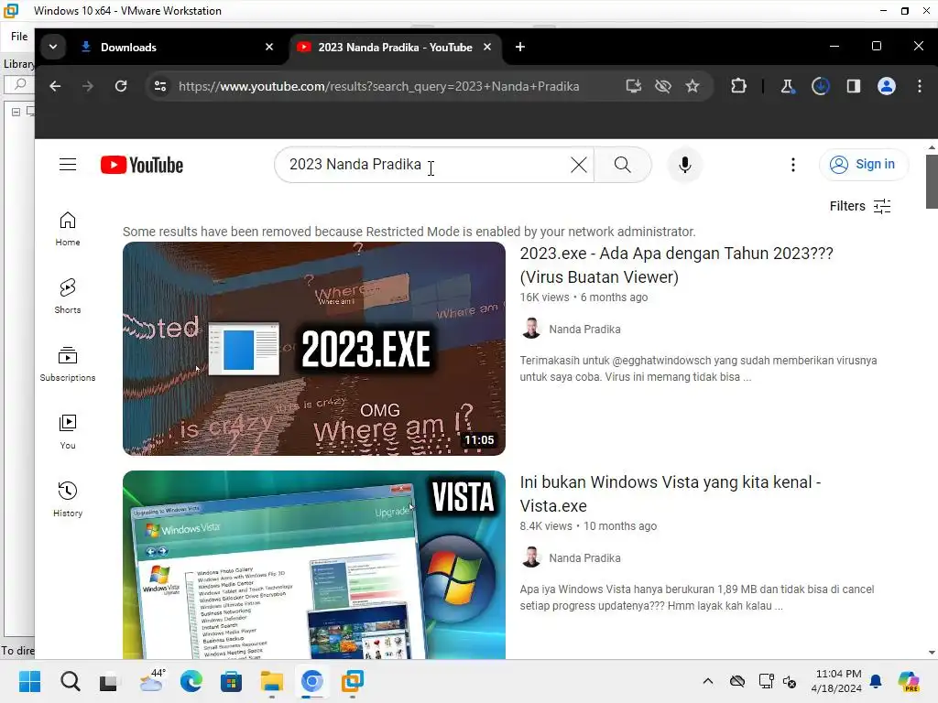Reload the YouTube page

[121, 86]
